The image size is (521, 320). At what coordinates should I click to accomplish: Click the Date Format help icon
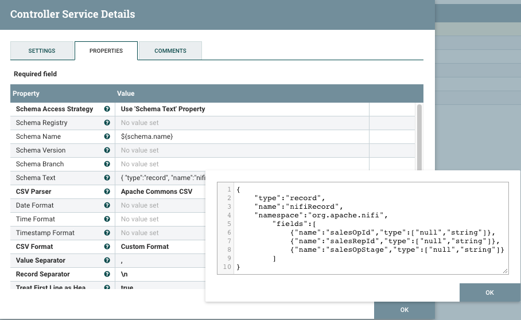tap(107, 205)
